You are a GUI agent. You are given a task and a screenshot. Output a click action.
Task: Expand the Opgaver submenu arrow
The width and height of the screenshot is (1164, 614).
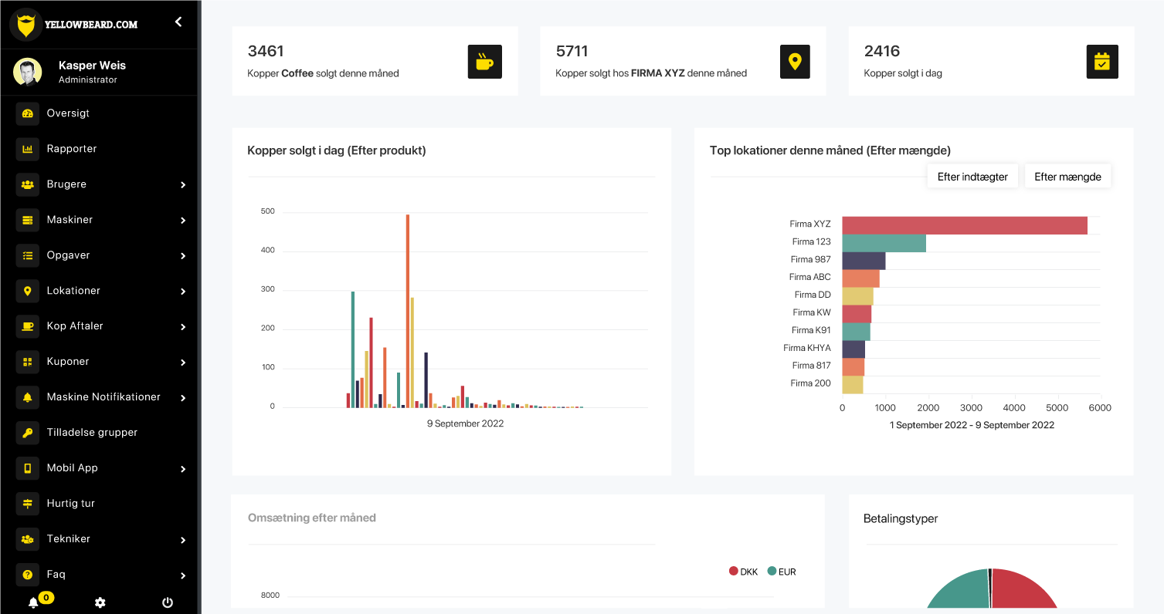183,256
